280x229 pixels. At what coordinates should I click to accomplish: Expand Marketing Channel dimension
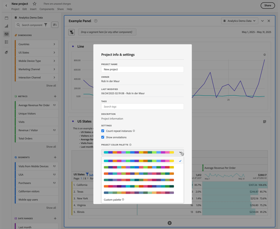click(x=54, y=69)
